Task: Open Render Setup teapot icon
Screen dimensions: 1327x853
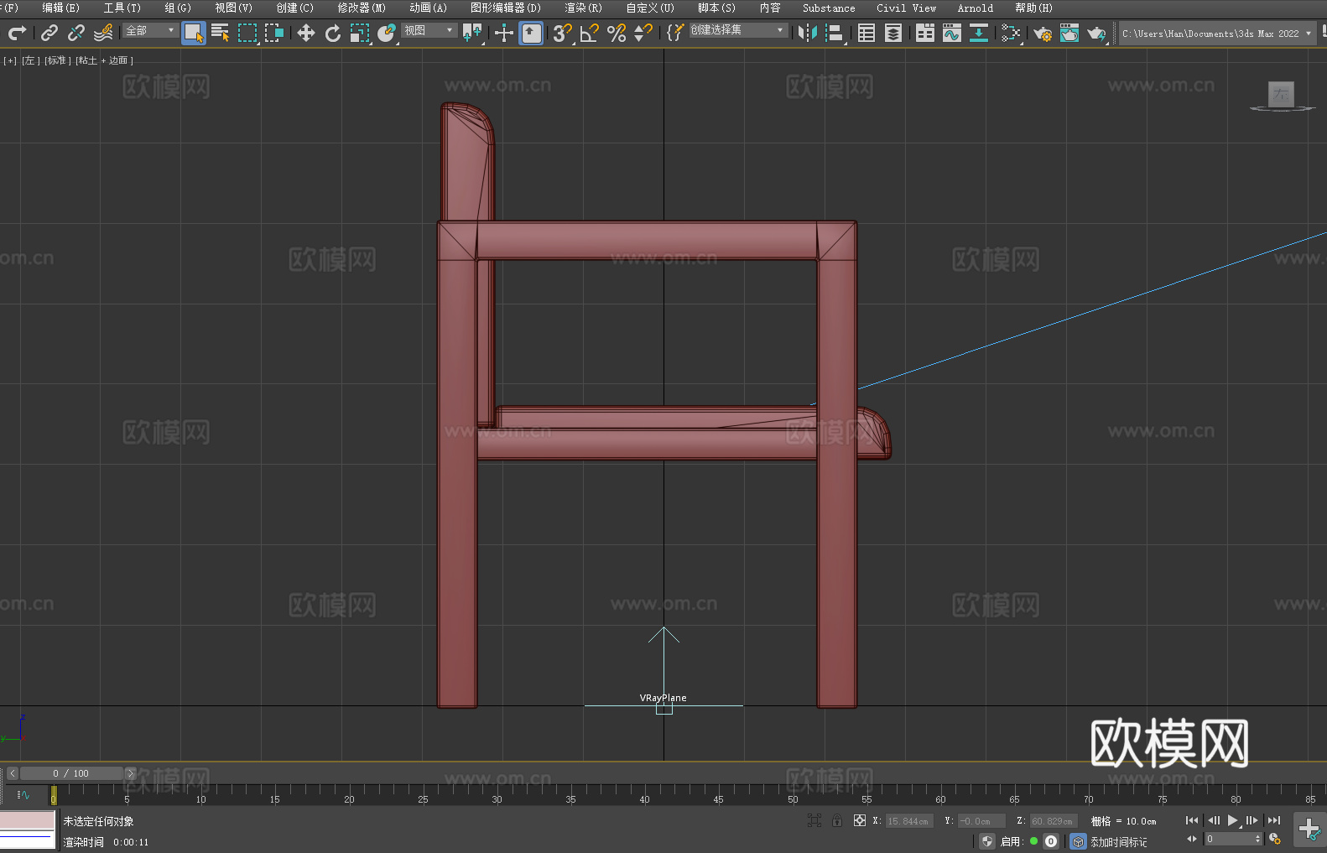Action: 1043,33
